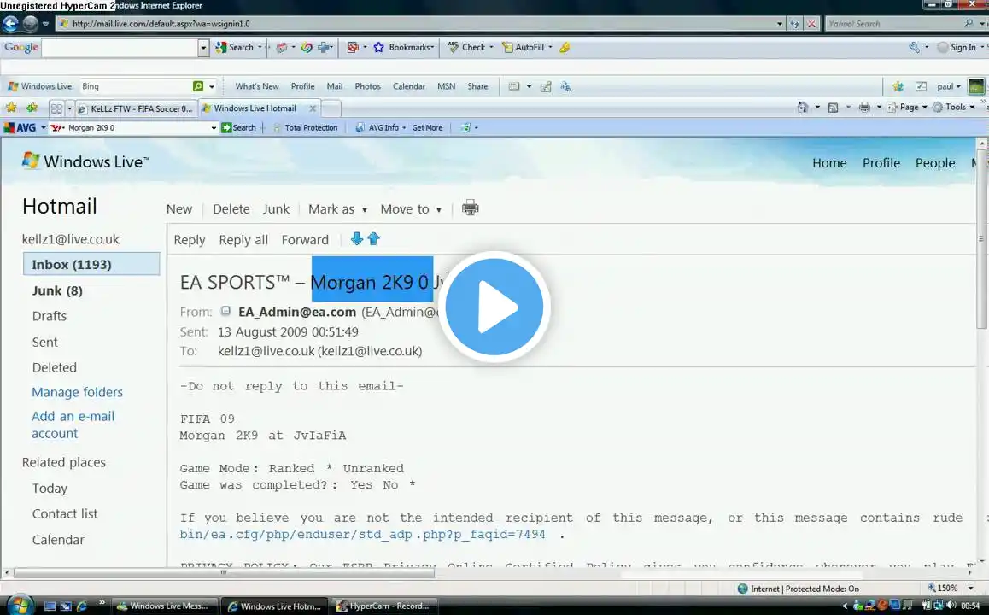Click the Favorites star icon
Image resolution: width=989 pixels, height=615 pixels.
[x=11, y=108]
